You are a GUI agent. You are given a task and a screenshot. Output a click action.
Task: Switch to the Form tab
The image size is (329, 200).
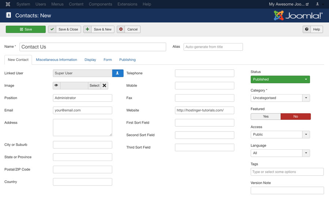click(x=107, y=60)
